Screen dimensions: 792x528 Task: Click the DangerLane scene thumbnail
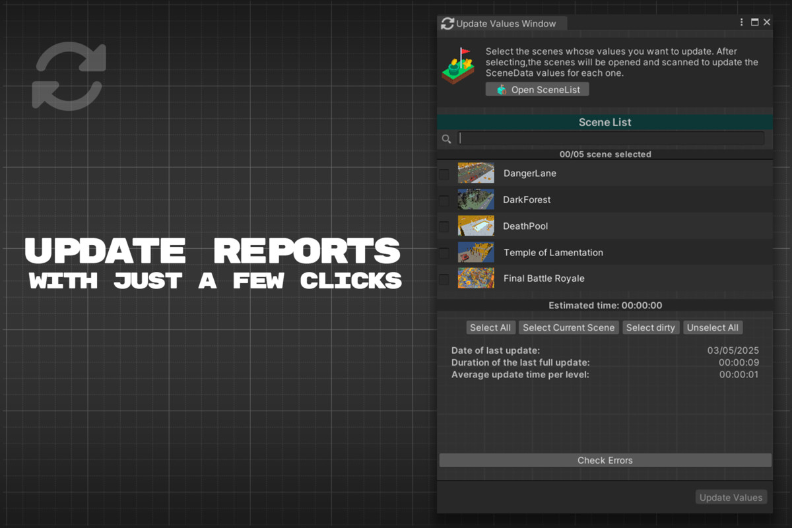pos(476,174)
